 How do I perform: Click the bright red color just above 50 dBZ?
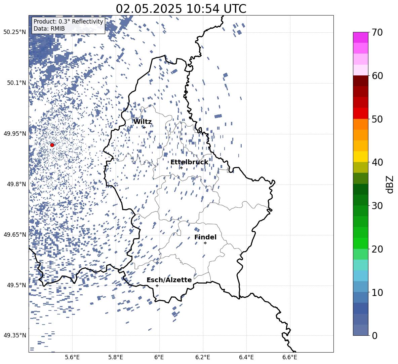[360, 113]
